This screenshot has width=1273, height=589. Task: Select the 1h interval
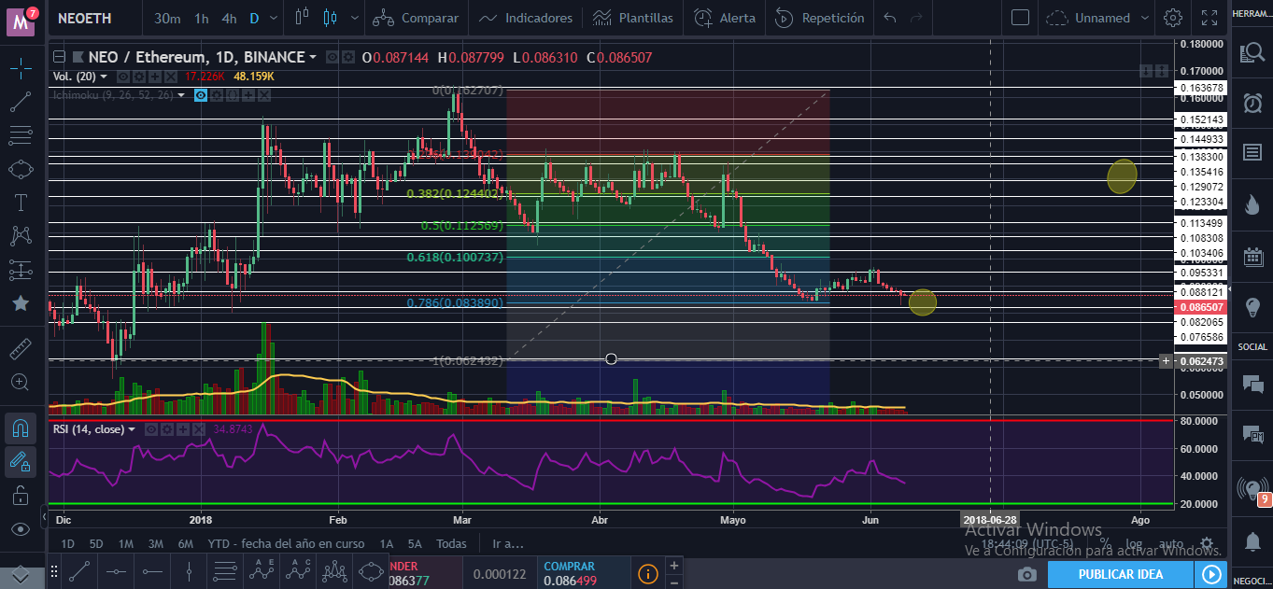point(202,18)
